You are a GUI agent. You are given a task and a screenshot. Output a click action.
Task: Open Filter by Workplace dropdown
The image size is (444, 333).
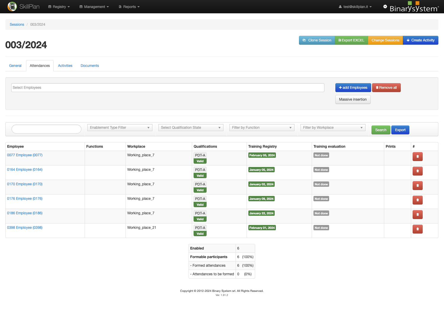(x=333, y=128)
